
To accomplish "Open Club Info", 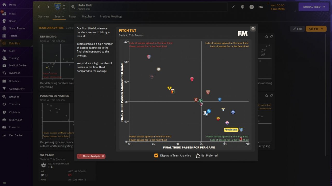I will 15,112.
